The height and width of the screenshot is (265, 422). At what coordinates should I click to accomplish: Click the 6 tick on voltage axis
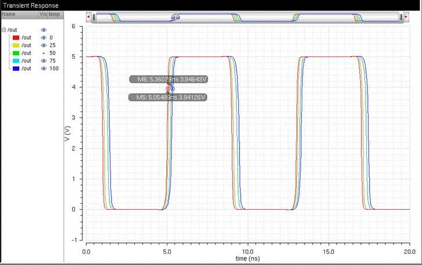pos(73,26)
